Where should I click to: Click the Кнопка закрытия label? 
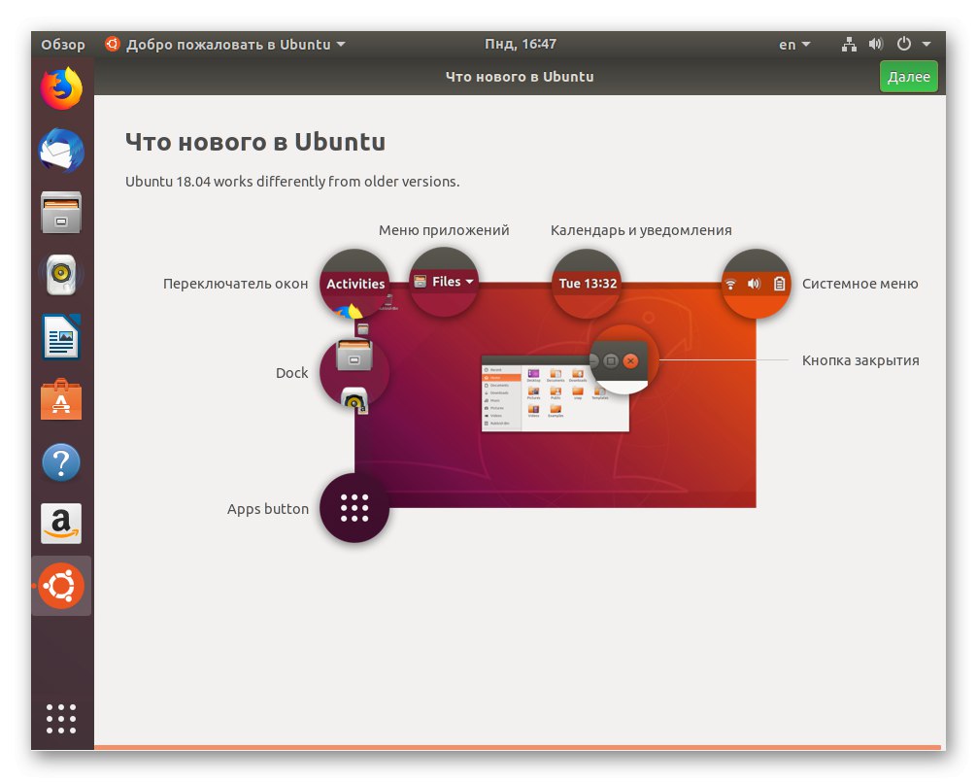[860, 360]
